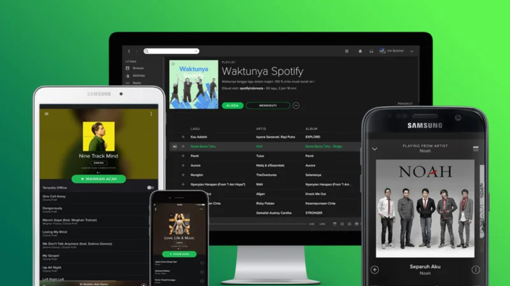The width and height of the screenshot is (510, 286).
Task: Click the Nine Track Mind album cover
Action: click(99, 136)
